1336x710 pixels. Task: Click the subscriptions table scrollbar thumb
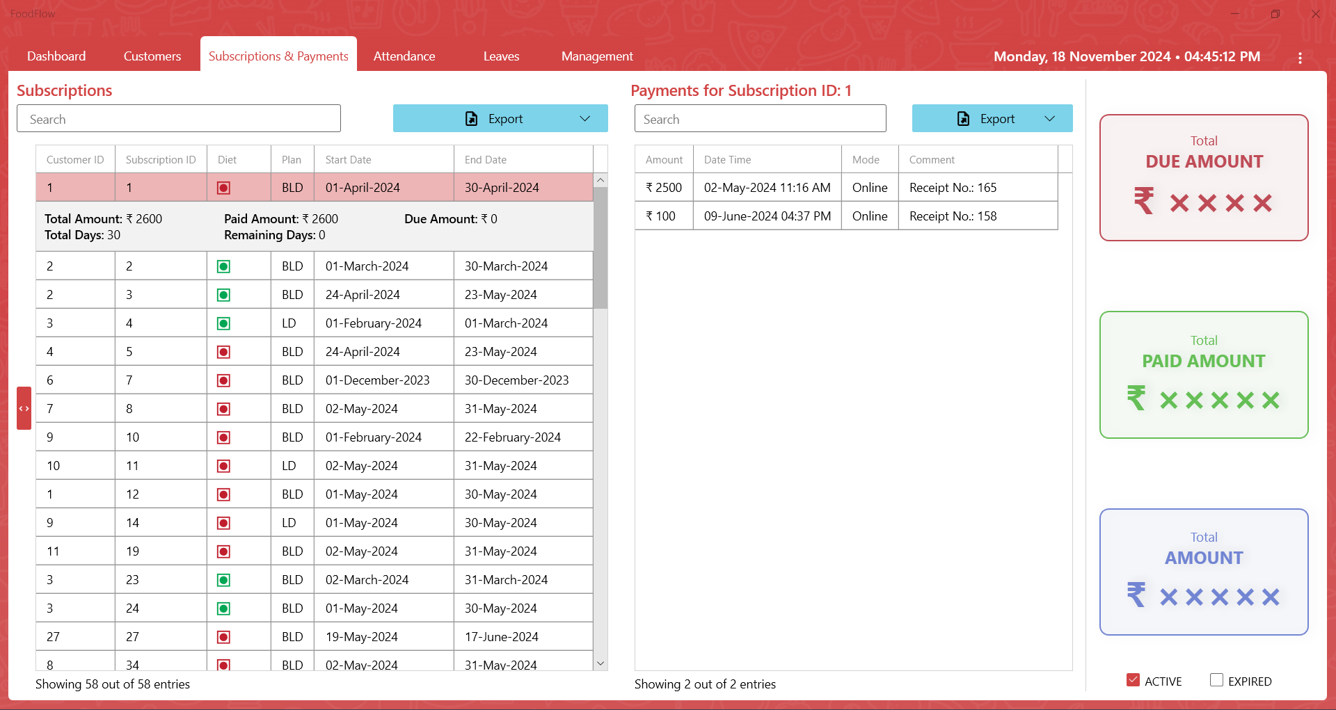click(601, 248)
